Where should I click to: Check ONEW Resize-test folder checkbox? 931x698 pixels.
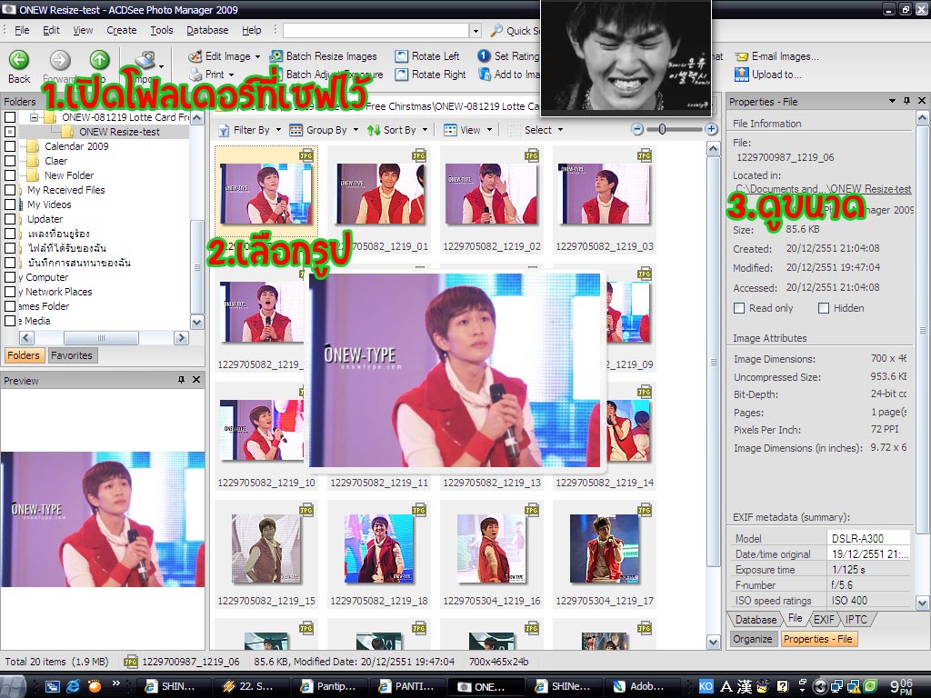tap(10, 131)
